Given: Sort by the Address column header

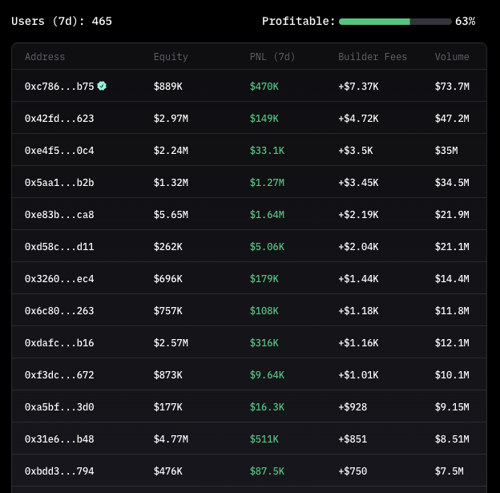Looking at the screenshot, I should [x=45, y=57].
